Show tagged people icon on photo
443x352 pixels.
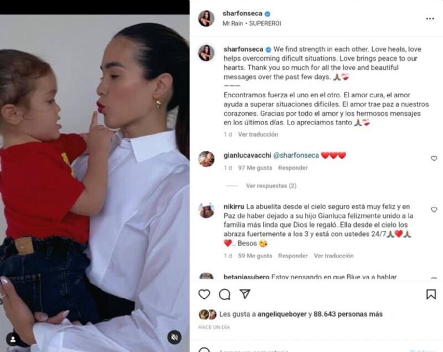click(x=13, y=340)
